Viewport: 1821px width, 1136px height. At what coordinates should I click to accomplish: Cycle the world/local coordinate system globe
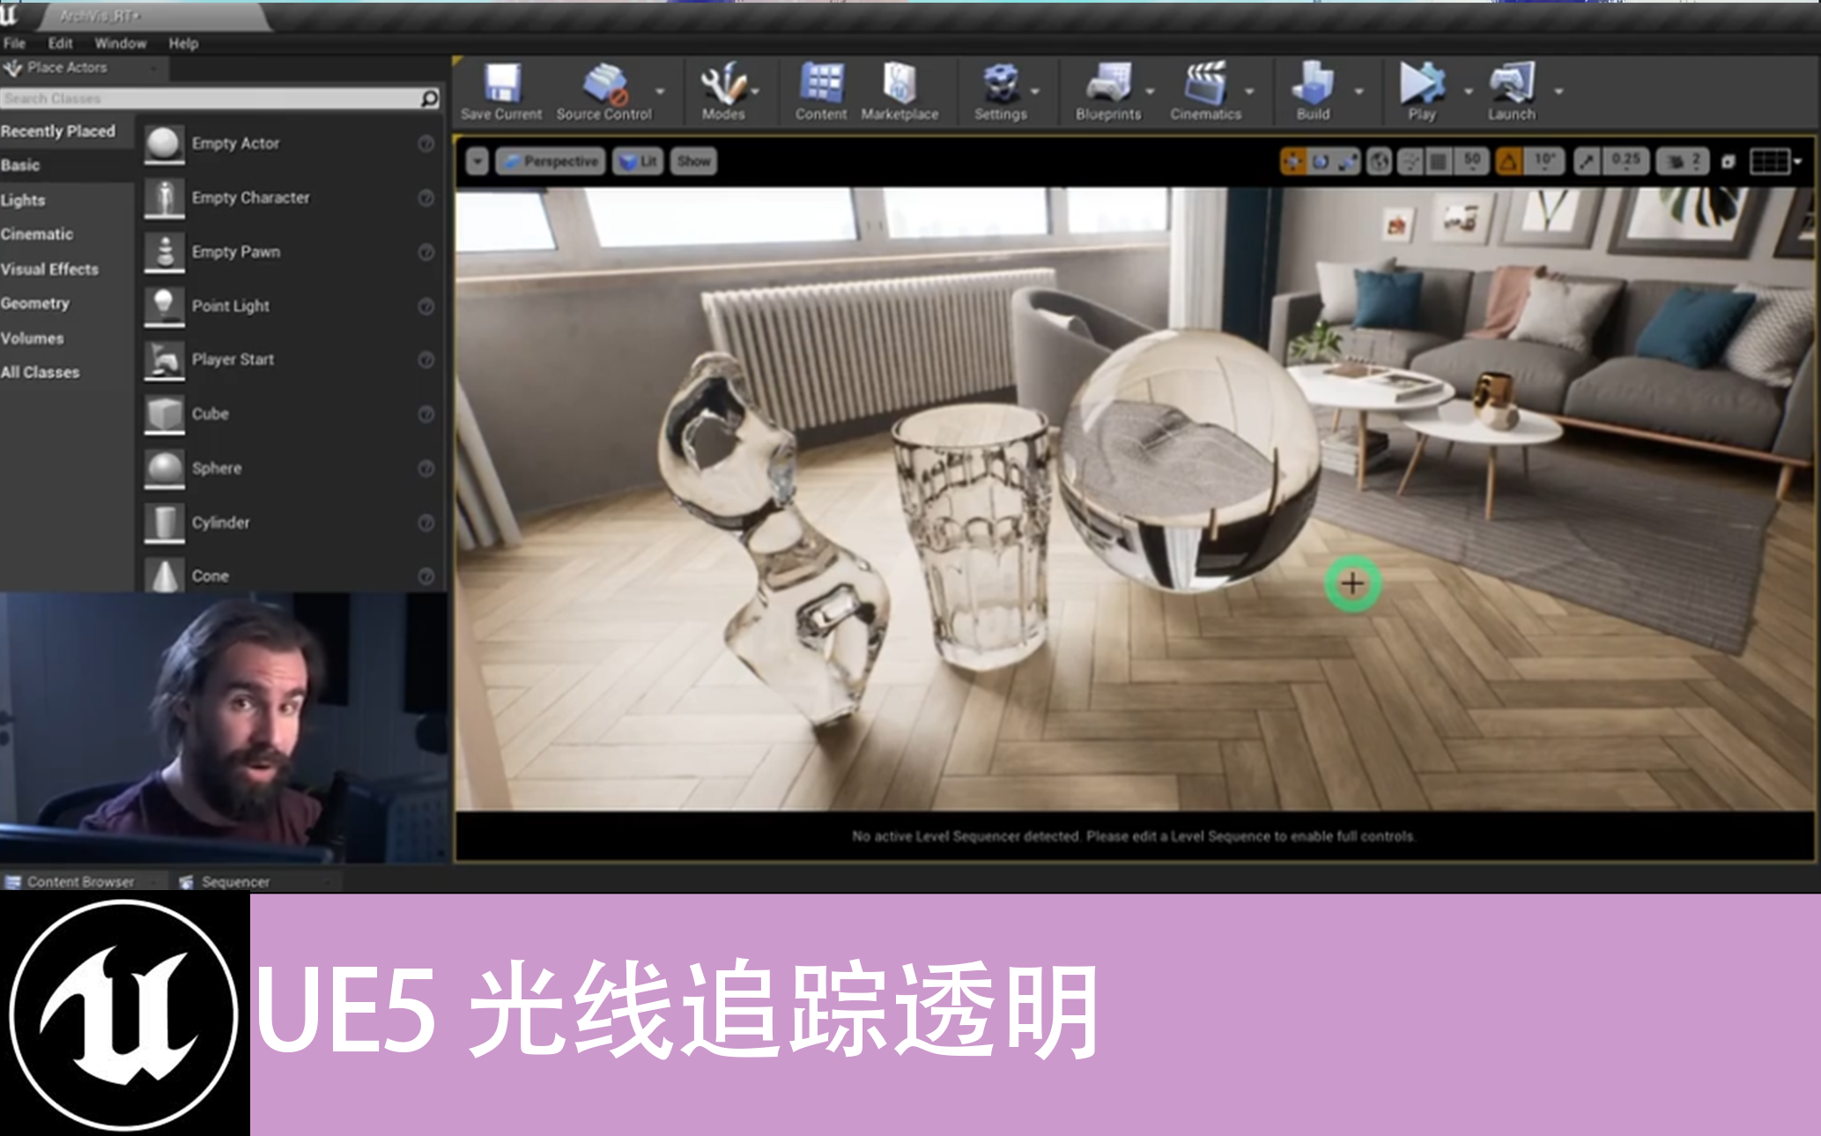[1380, 161]
